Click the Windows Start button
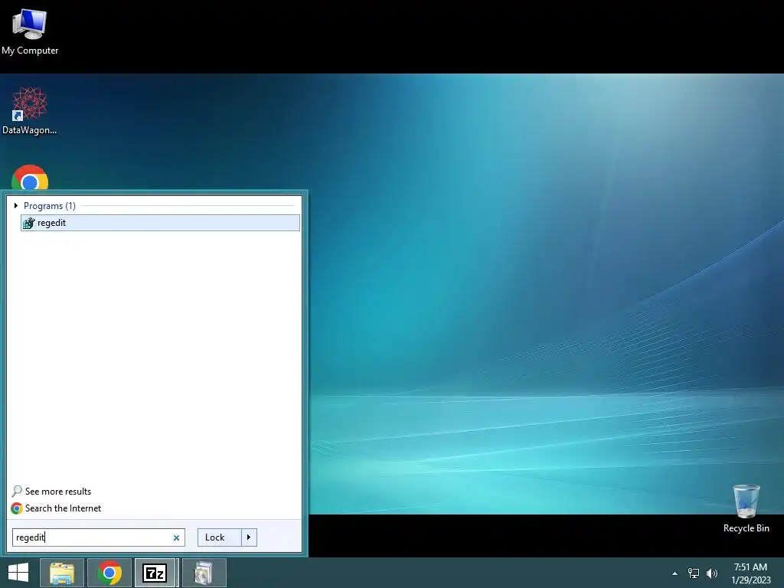 coord(18,573)
